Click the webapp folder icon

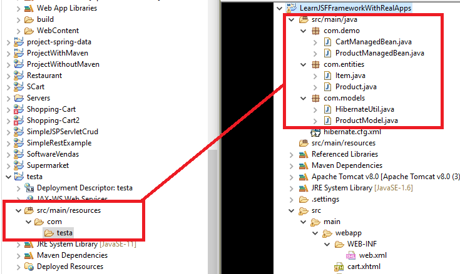[327, 233]
